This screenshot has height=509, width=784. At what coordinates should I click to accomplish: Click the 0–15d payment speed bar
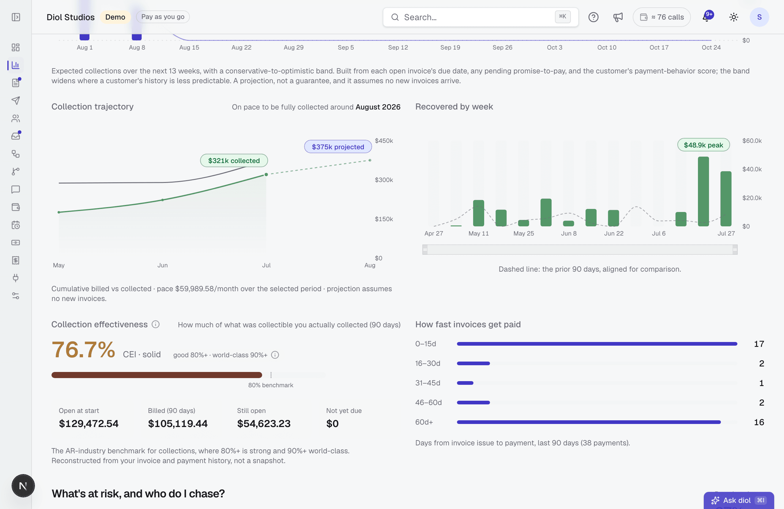point(597,344)
